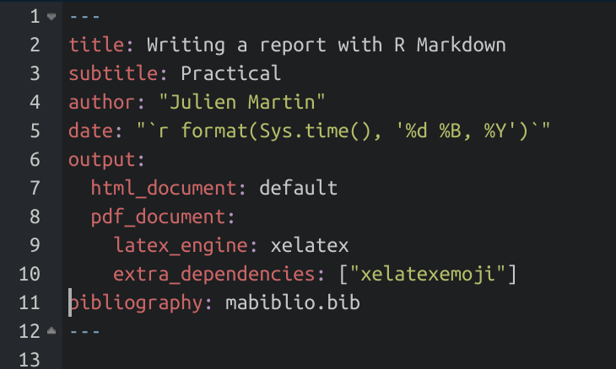Click the fold end marker beside line 12
This screenshot has height=369, width=616.
click(52, 332)
